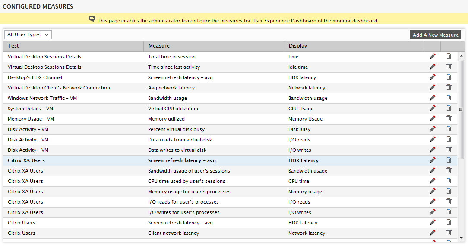Edit the highlighted Citrix XA Users HDX Latency row
This screenshot has height=246, width=468.
[x=433, y=160]
